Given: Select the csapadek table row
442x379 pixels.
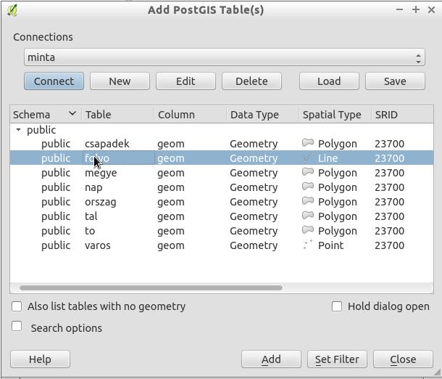Looking at the screenshot, I should point(222,144).
